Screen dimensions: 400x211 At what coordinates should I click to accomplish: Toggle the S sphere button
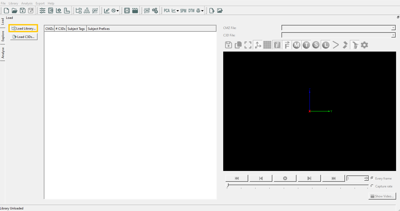[316, 45]
